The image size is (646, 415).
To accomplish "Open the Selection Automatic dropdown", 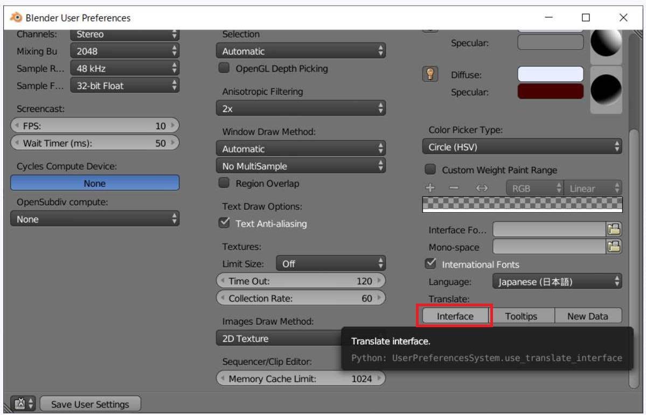I will (x=301, y=51).
